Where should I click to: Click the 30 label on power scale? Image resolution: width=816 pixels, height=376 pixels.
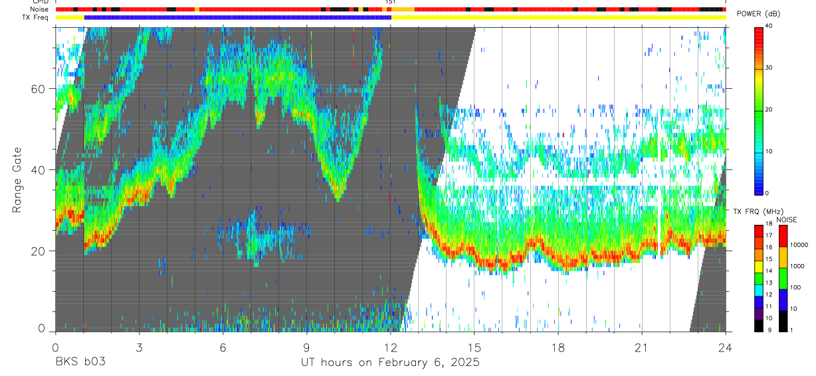click(769, 68)
